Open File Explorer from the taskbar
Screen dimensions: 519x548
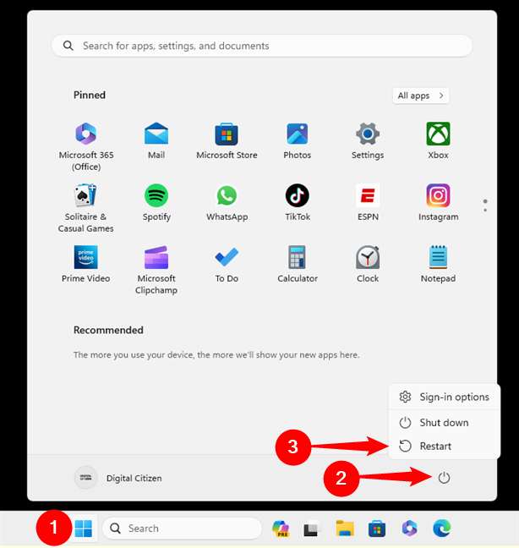click(345, 528)
